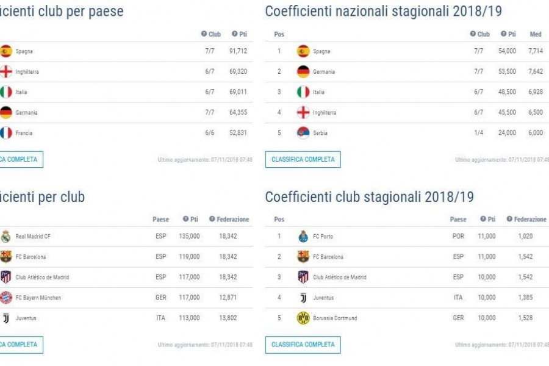Select Spagna in the 2018/19 national ranking
The height and width of the screenshot is (366, 549).
coord(407,51)
